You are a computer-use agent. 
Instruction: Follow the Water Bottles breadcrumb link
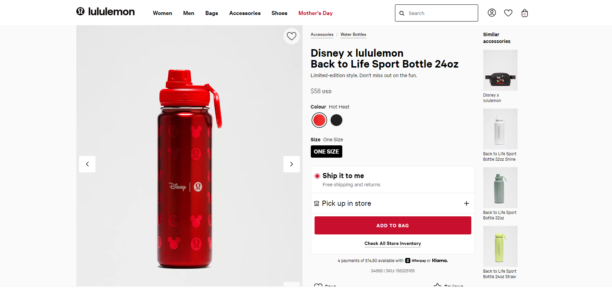(353, 34)
